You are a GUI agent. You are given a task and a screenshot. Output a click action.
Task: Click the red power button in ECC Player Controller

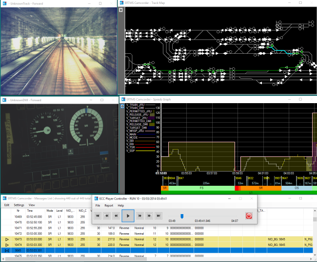(249, 216)
